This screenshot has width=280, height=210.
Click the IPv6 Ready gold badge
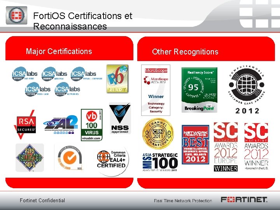(117, 79)
